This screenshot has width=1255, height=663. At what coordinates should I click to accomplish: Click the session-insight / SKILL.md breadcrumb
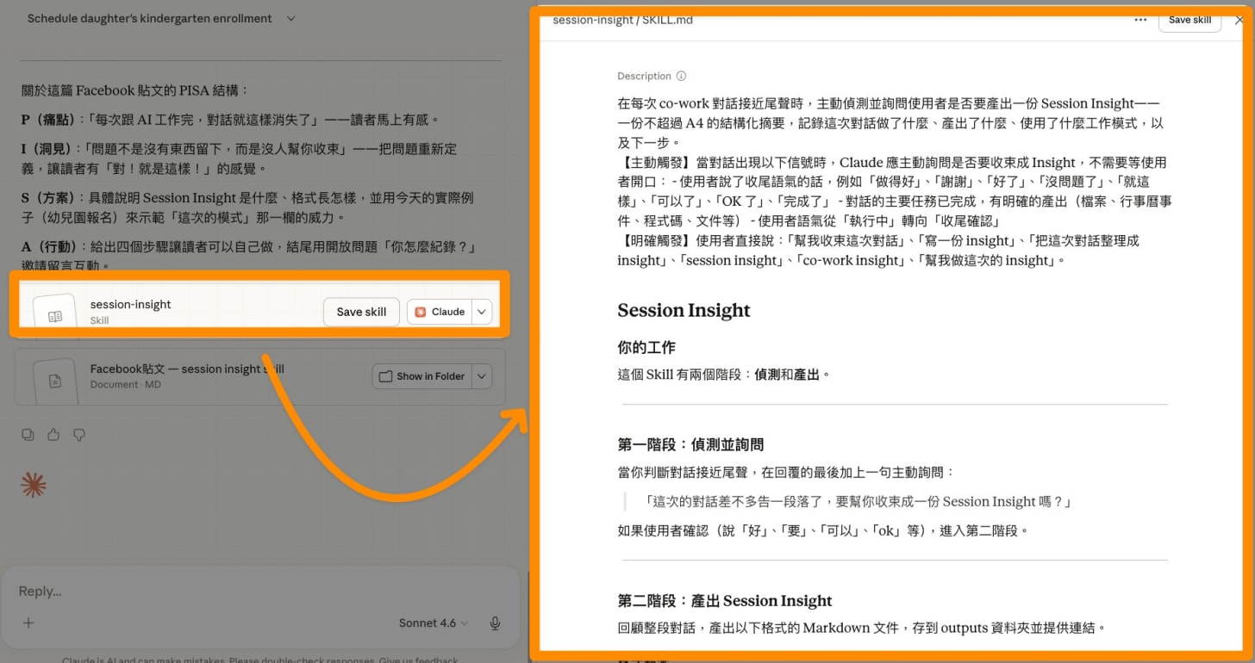point(622,20)
